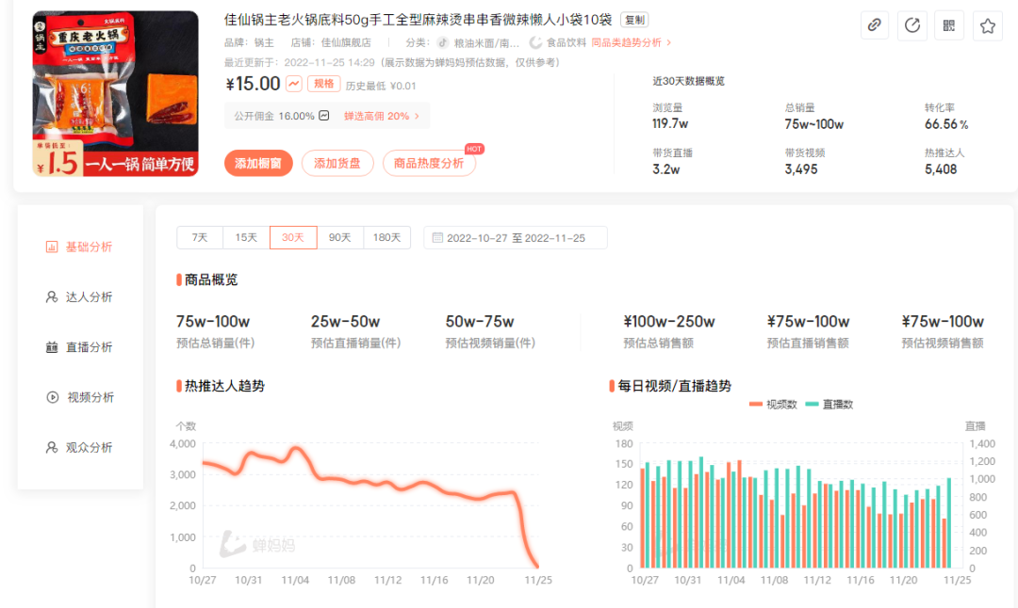Click the 预估总销量(件) label
This screenshot has width=1018, height=608.
tap(216, 343)
